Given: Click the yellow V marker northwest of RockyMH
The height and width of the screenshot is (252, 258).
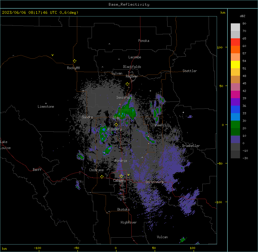Looking at the screenshot, I should point(52,55).
